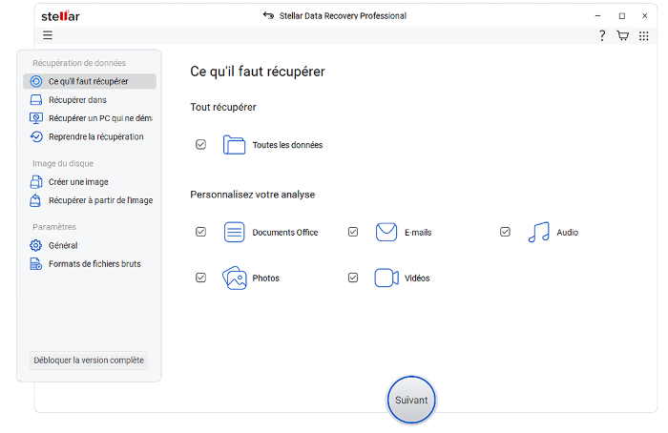
Task: Click the gear icon beside Général
Action: click(x=36, y=245)
